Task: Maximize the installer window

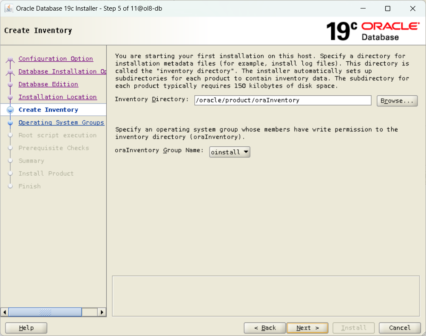Action: click(388, 9)
